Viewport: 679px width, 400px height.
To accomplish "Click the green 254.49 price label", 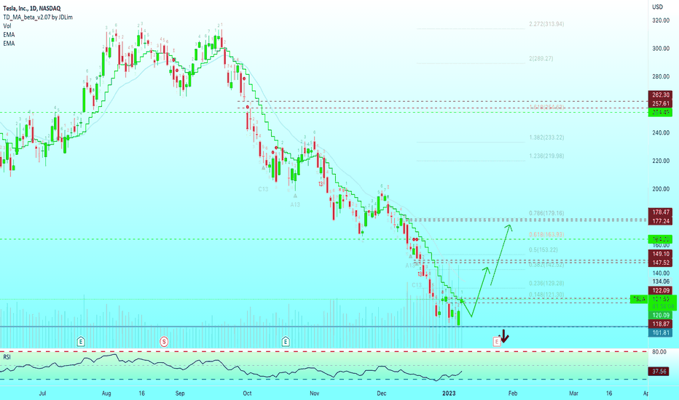I will [660, 113].
